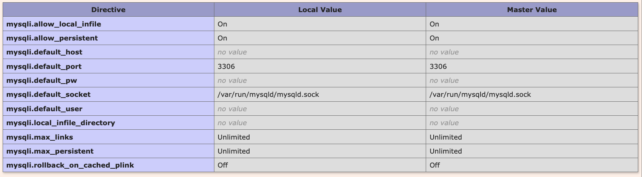This screenshot has height=177, width=642.
Task: Click the mysqli.default_host directive
Action: tap(44, 52)
